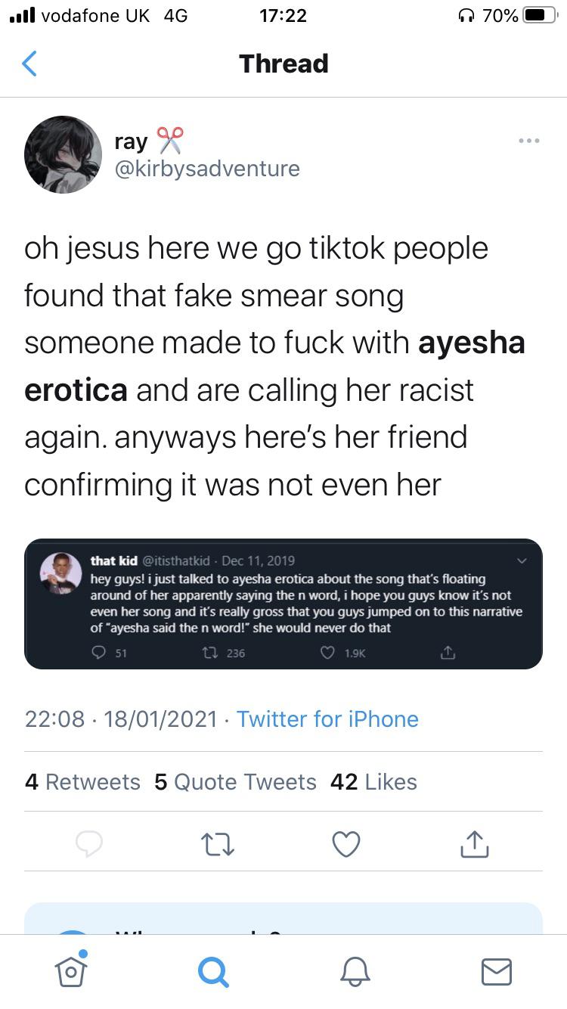
Task: View the 5 Quote Tweets list
Action: tap(235, 781)
